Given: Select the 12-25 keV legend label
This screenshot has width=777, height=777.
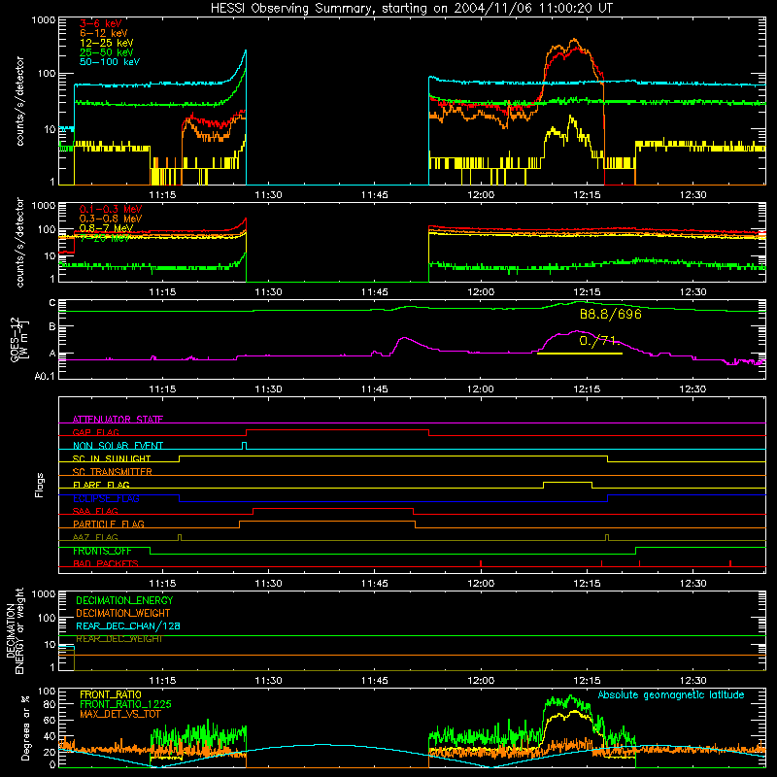Looking at the screenshot, I should pyautogui.click(x=107, y=43).
